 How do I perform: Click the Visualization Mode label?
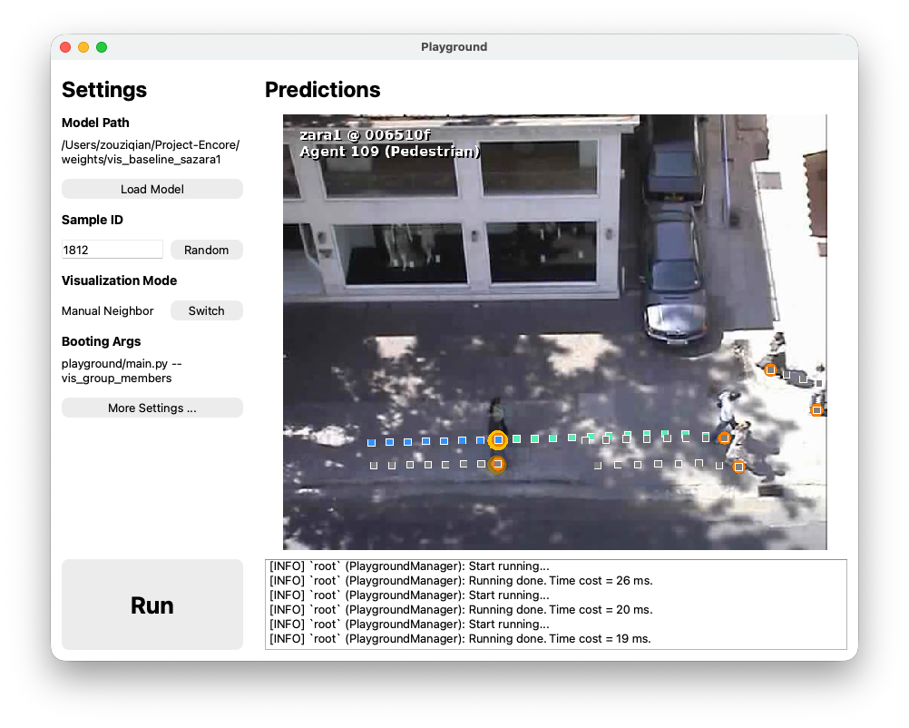[x=120, y=280]
